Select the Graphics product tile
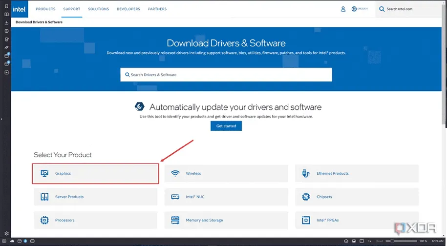 [96, 173]
